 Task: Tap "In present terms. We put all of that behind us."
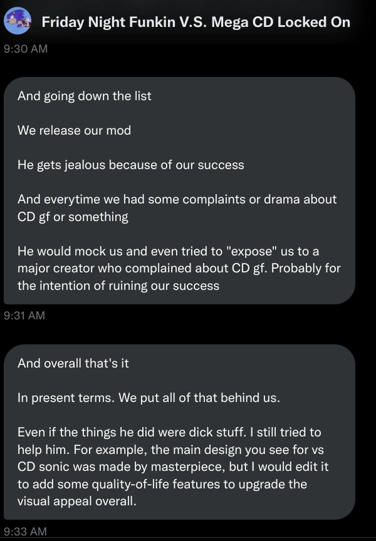[x=148, y=398]
